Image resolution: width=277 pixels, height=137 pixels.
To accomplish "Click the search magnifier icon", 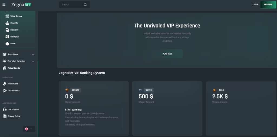I will coord(85,5).
